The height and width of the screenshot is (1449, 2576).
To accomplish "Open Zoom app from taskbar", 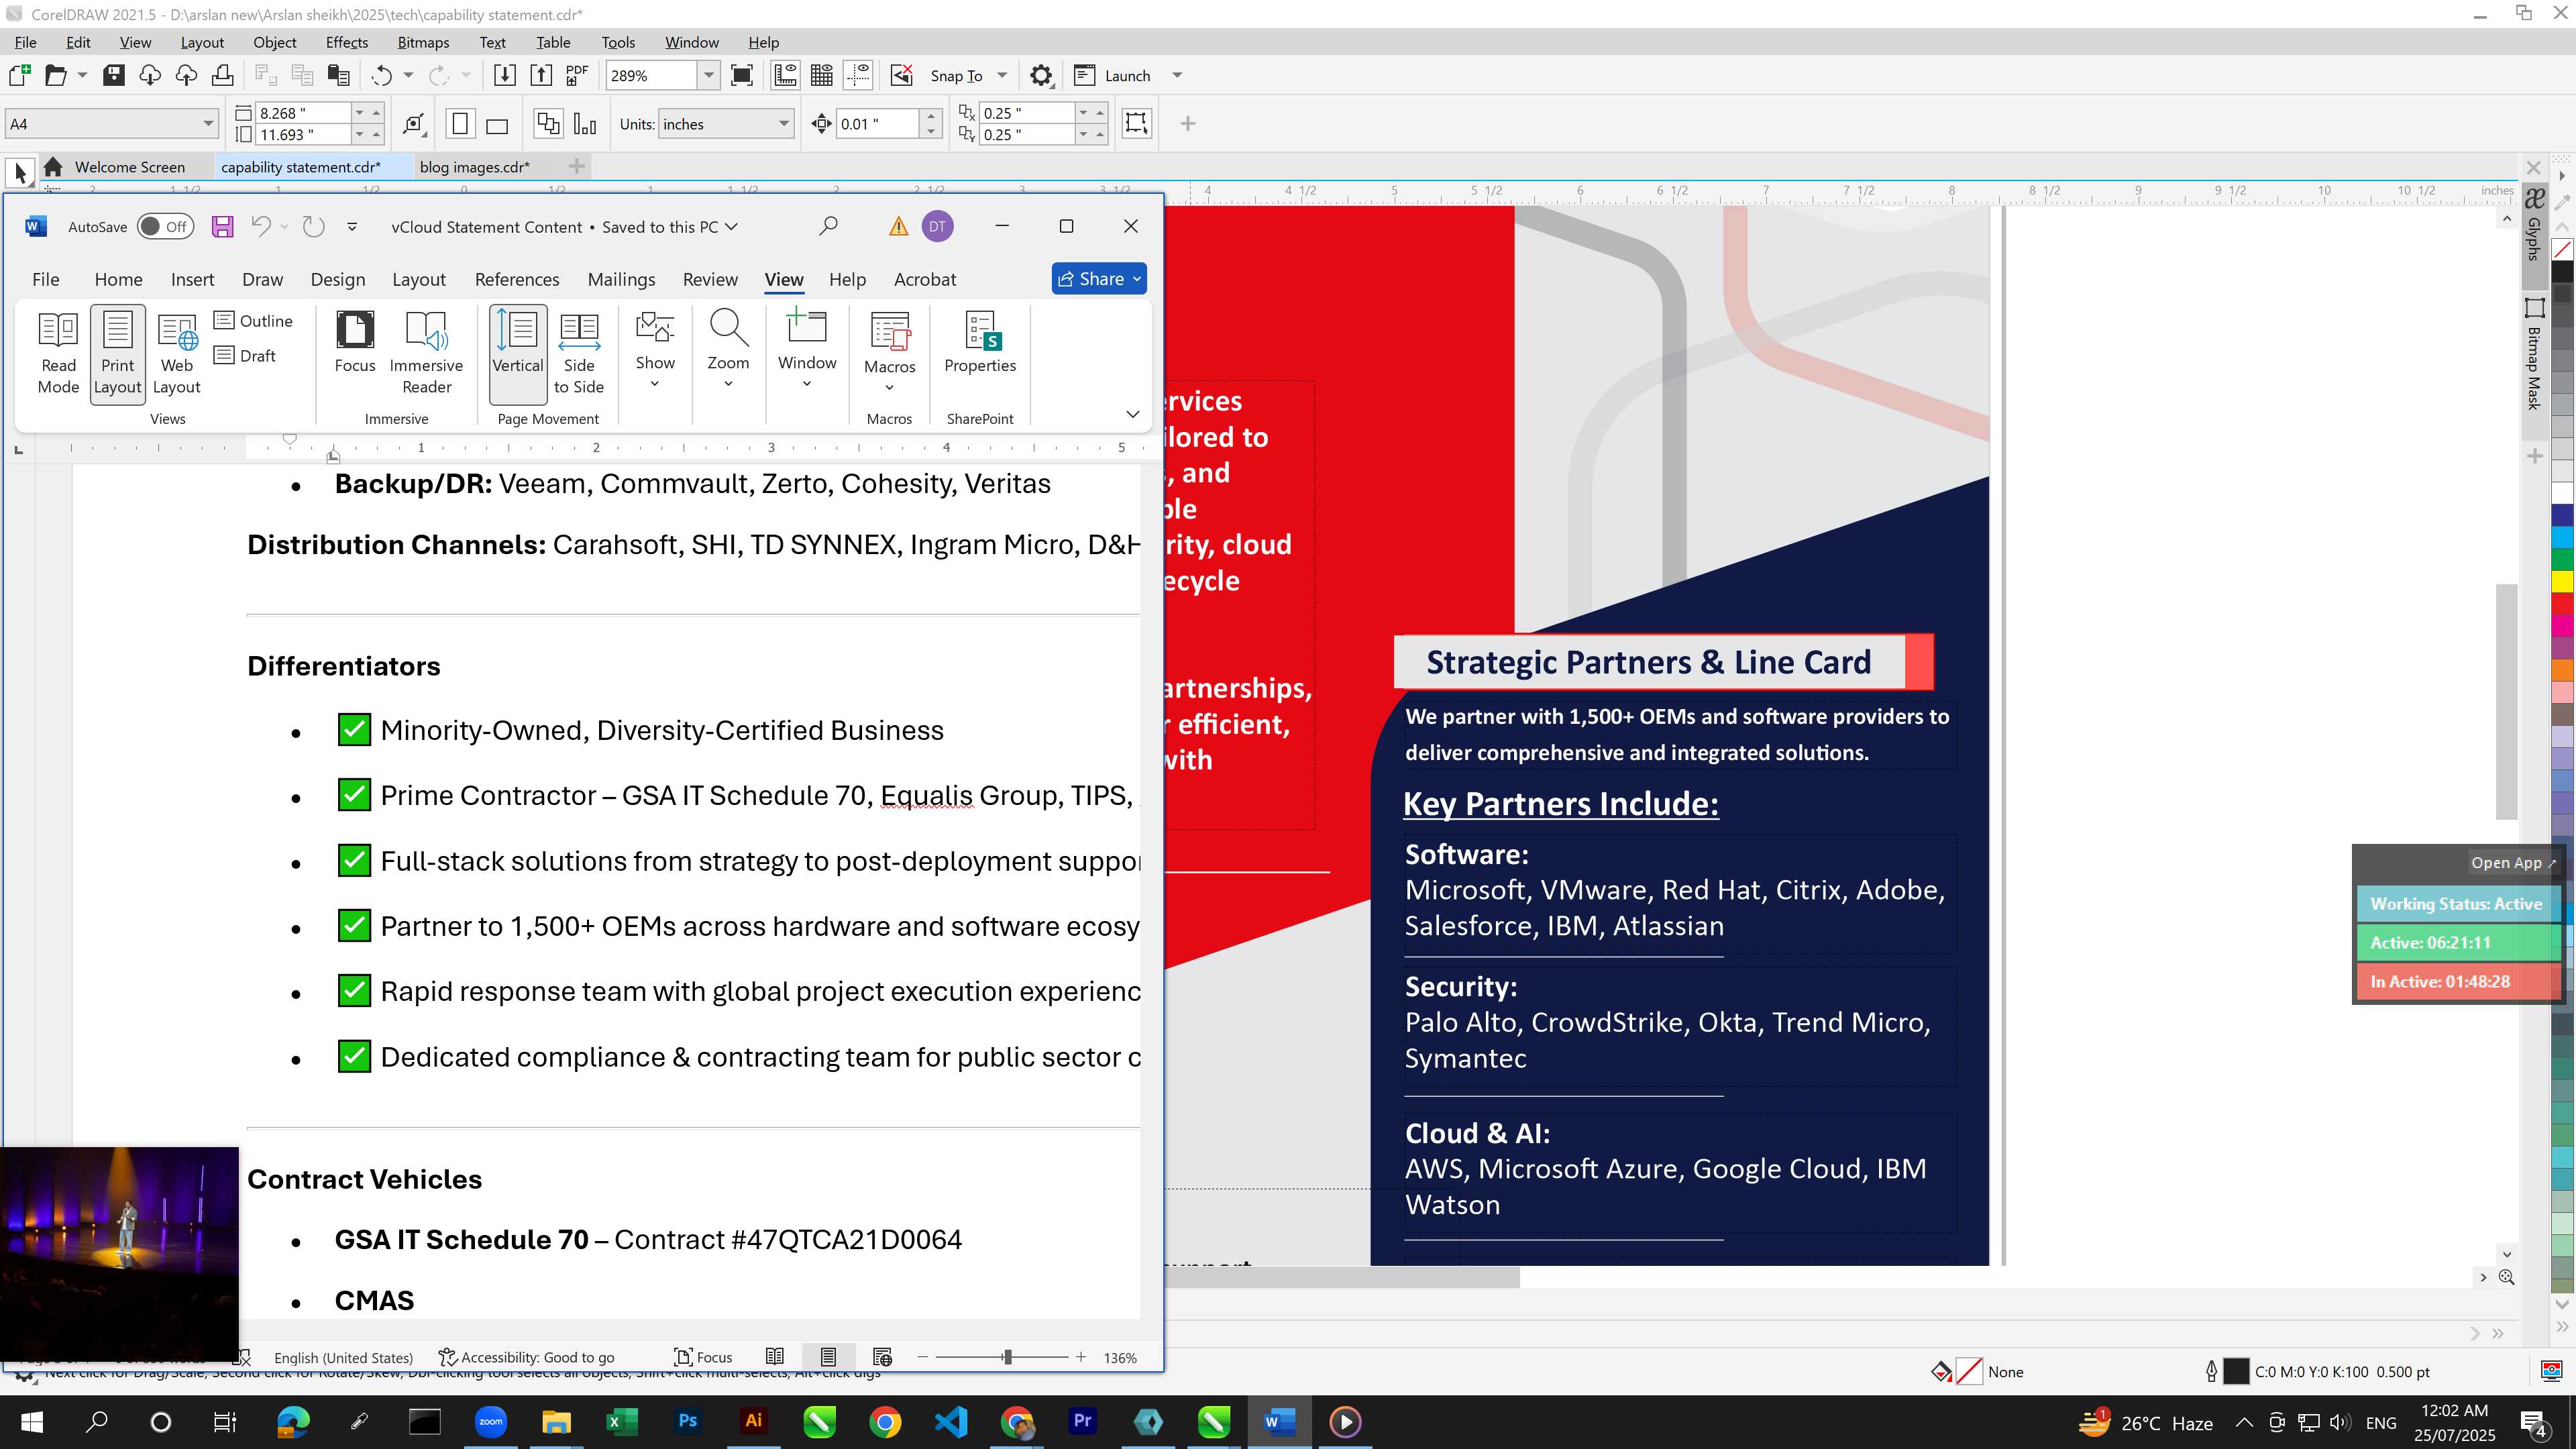I will point(490,1421).
